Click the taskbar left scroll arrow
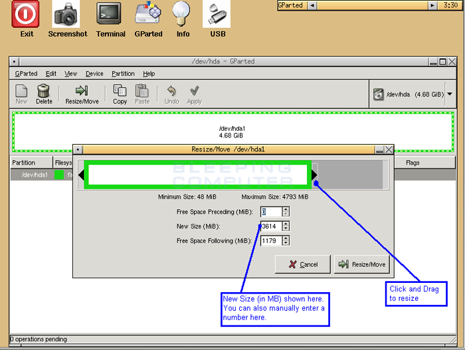The image size is (465, 350). click(312, 5)
